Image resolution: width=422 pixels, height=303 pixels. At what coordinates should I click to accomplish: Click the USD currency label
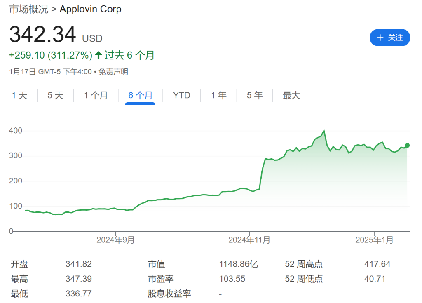[92, 38]
